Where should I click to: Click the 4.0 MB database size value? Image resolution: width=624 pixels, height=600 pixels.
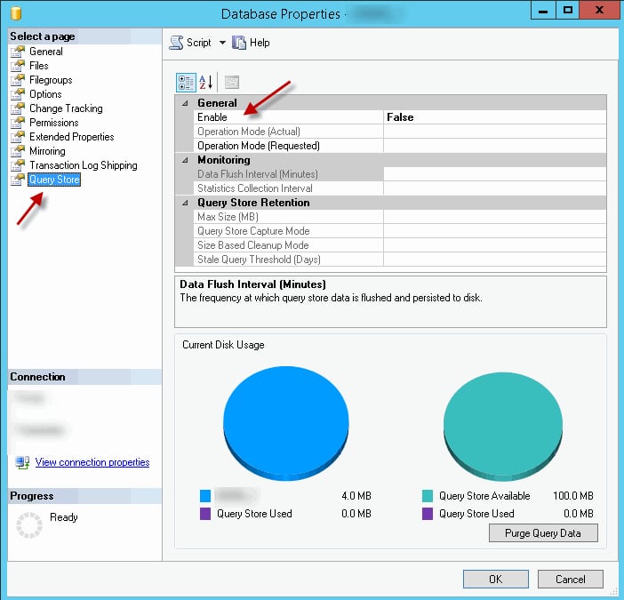point(356,496)
